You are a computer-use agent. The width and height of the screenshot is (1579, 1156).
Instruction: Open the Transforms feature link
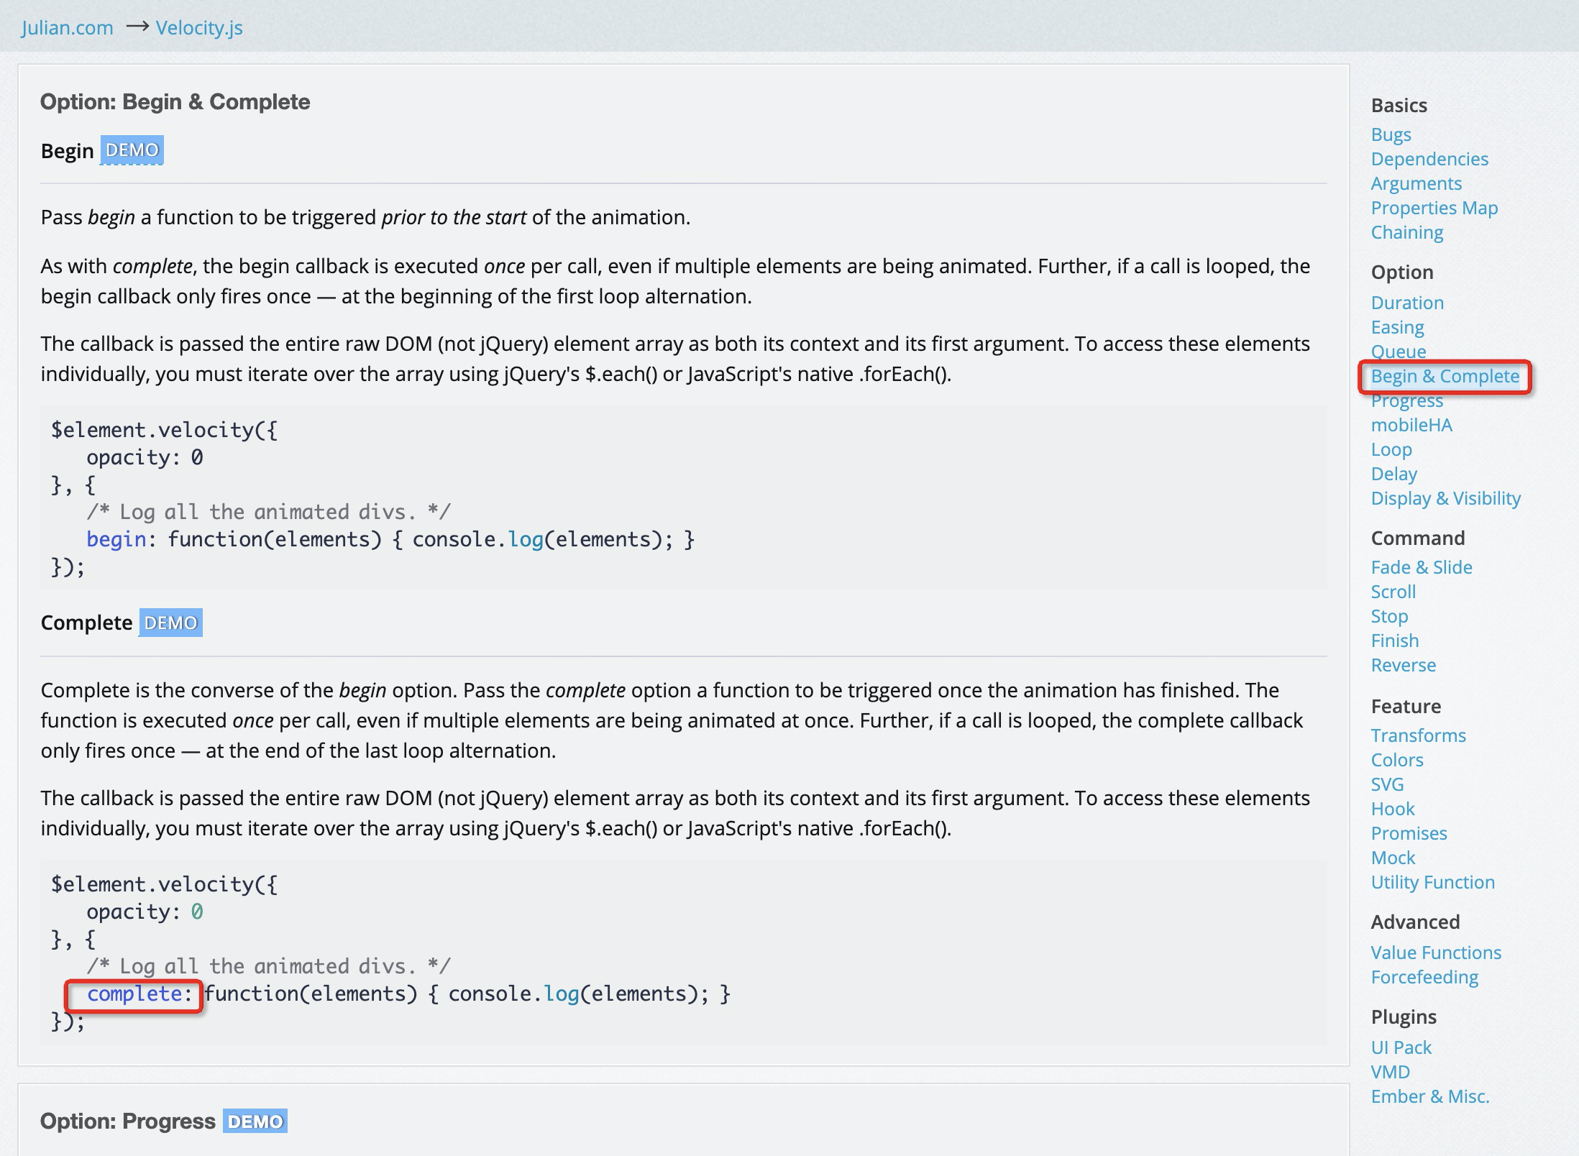click(1417, 735)
